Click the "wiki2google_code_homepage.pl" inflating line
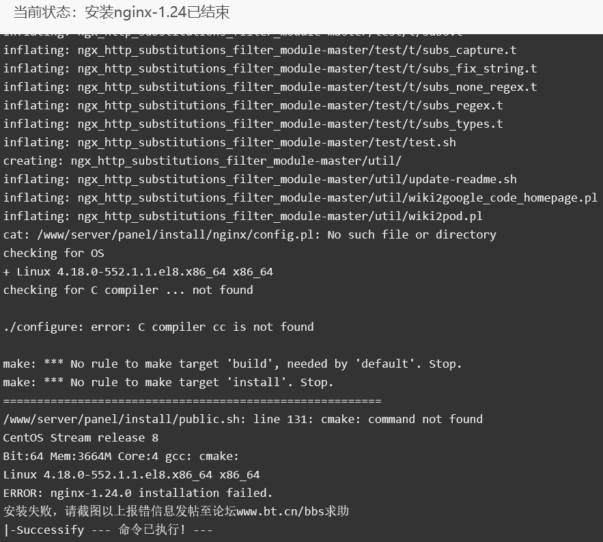Screen dimensions: 603x542 [x=300, y=198]
